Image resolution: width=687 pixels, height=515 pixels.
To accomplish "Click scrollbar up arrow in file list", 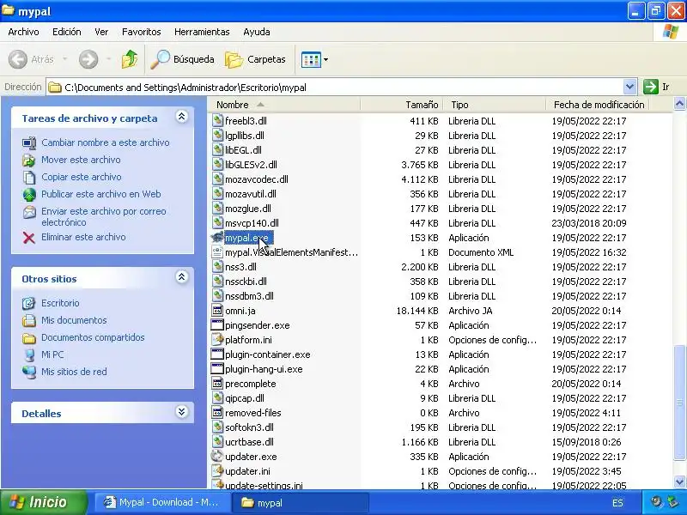I will click(679, 104).
